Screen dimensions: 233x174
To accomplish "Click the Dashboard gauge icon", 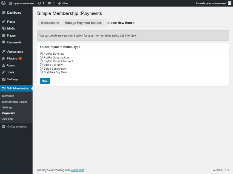I will pyautogui.click(x=4, y=13).
